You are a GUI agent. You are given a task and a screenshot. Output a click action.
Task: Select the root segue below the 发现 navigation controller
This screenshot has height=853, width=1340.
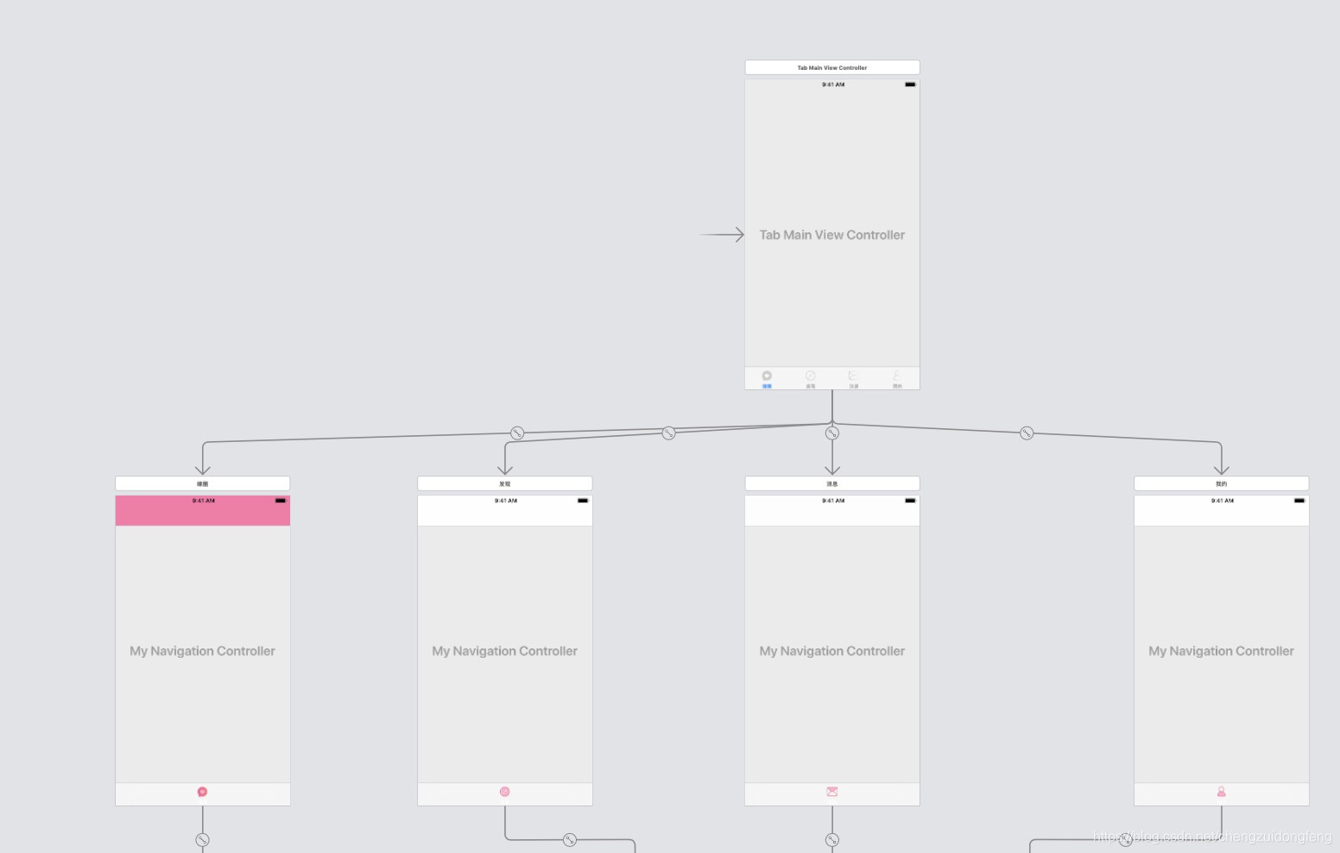pyautogui.click(x=570, y=839)
